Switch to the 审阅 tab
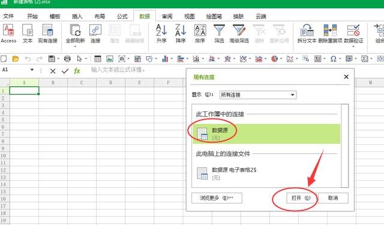The image size is (384, 225). pyautogui.click(x=167, y=16)
